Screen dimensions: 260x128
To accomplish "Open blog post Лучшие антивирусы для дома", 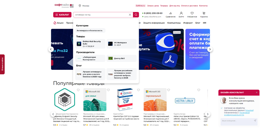I will tap(90, 74).
